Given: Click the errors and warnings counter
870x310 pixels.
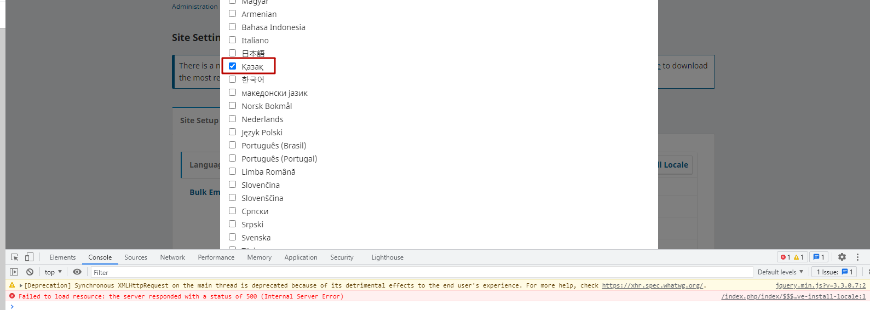Looking at the screenshot, I should pyautogui.click(x=792, y=257).
